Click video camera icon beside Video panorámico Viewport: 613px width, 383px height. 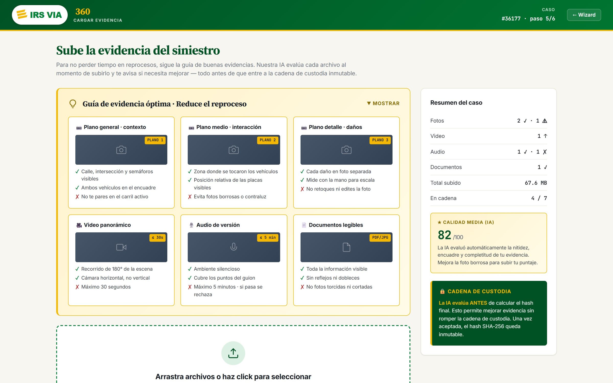[79, 225]
